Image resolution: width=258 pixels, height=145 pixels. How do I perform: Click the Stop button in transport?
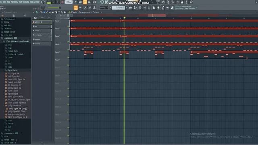tap(58, 2)
